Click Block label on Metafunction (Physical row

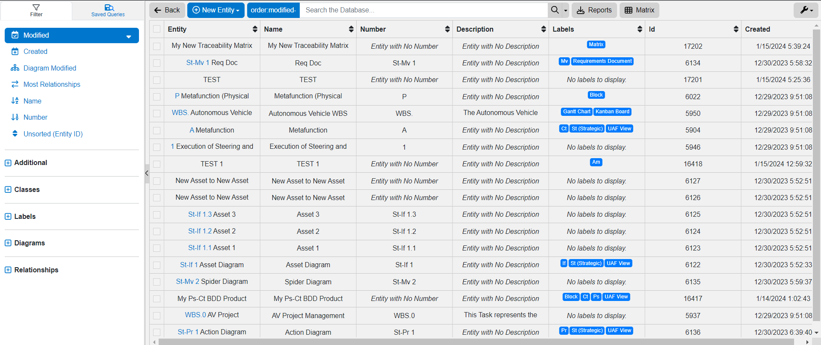click(596, 95)
